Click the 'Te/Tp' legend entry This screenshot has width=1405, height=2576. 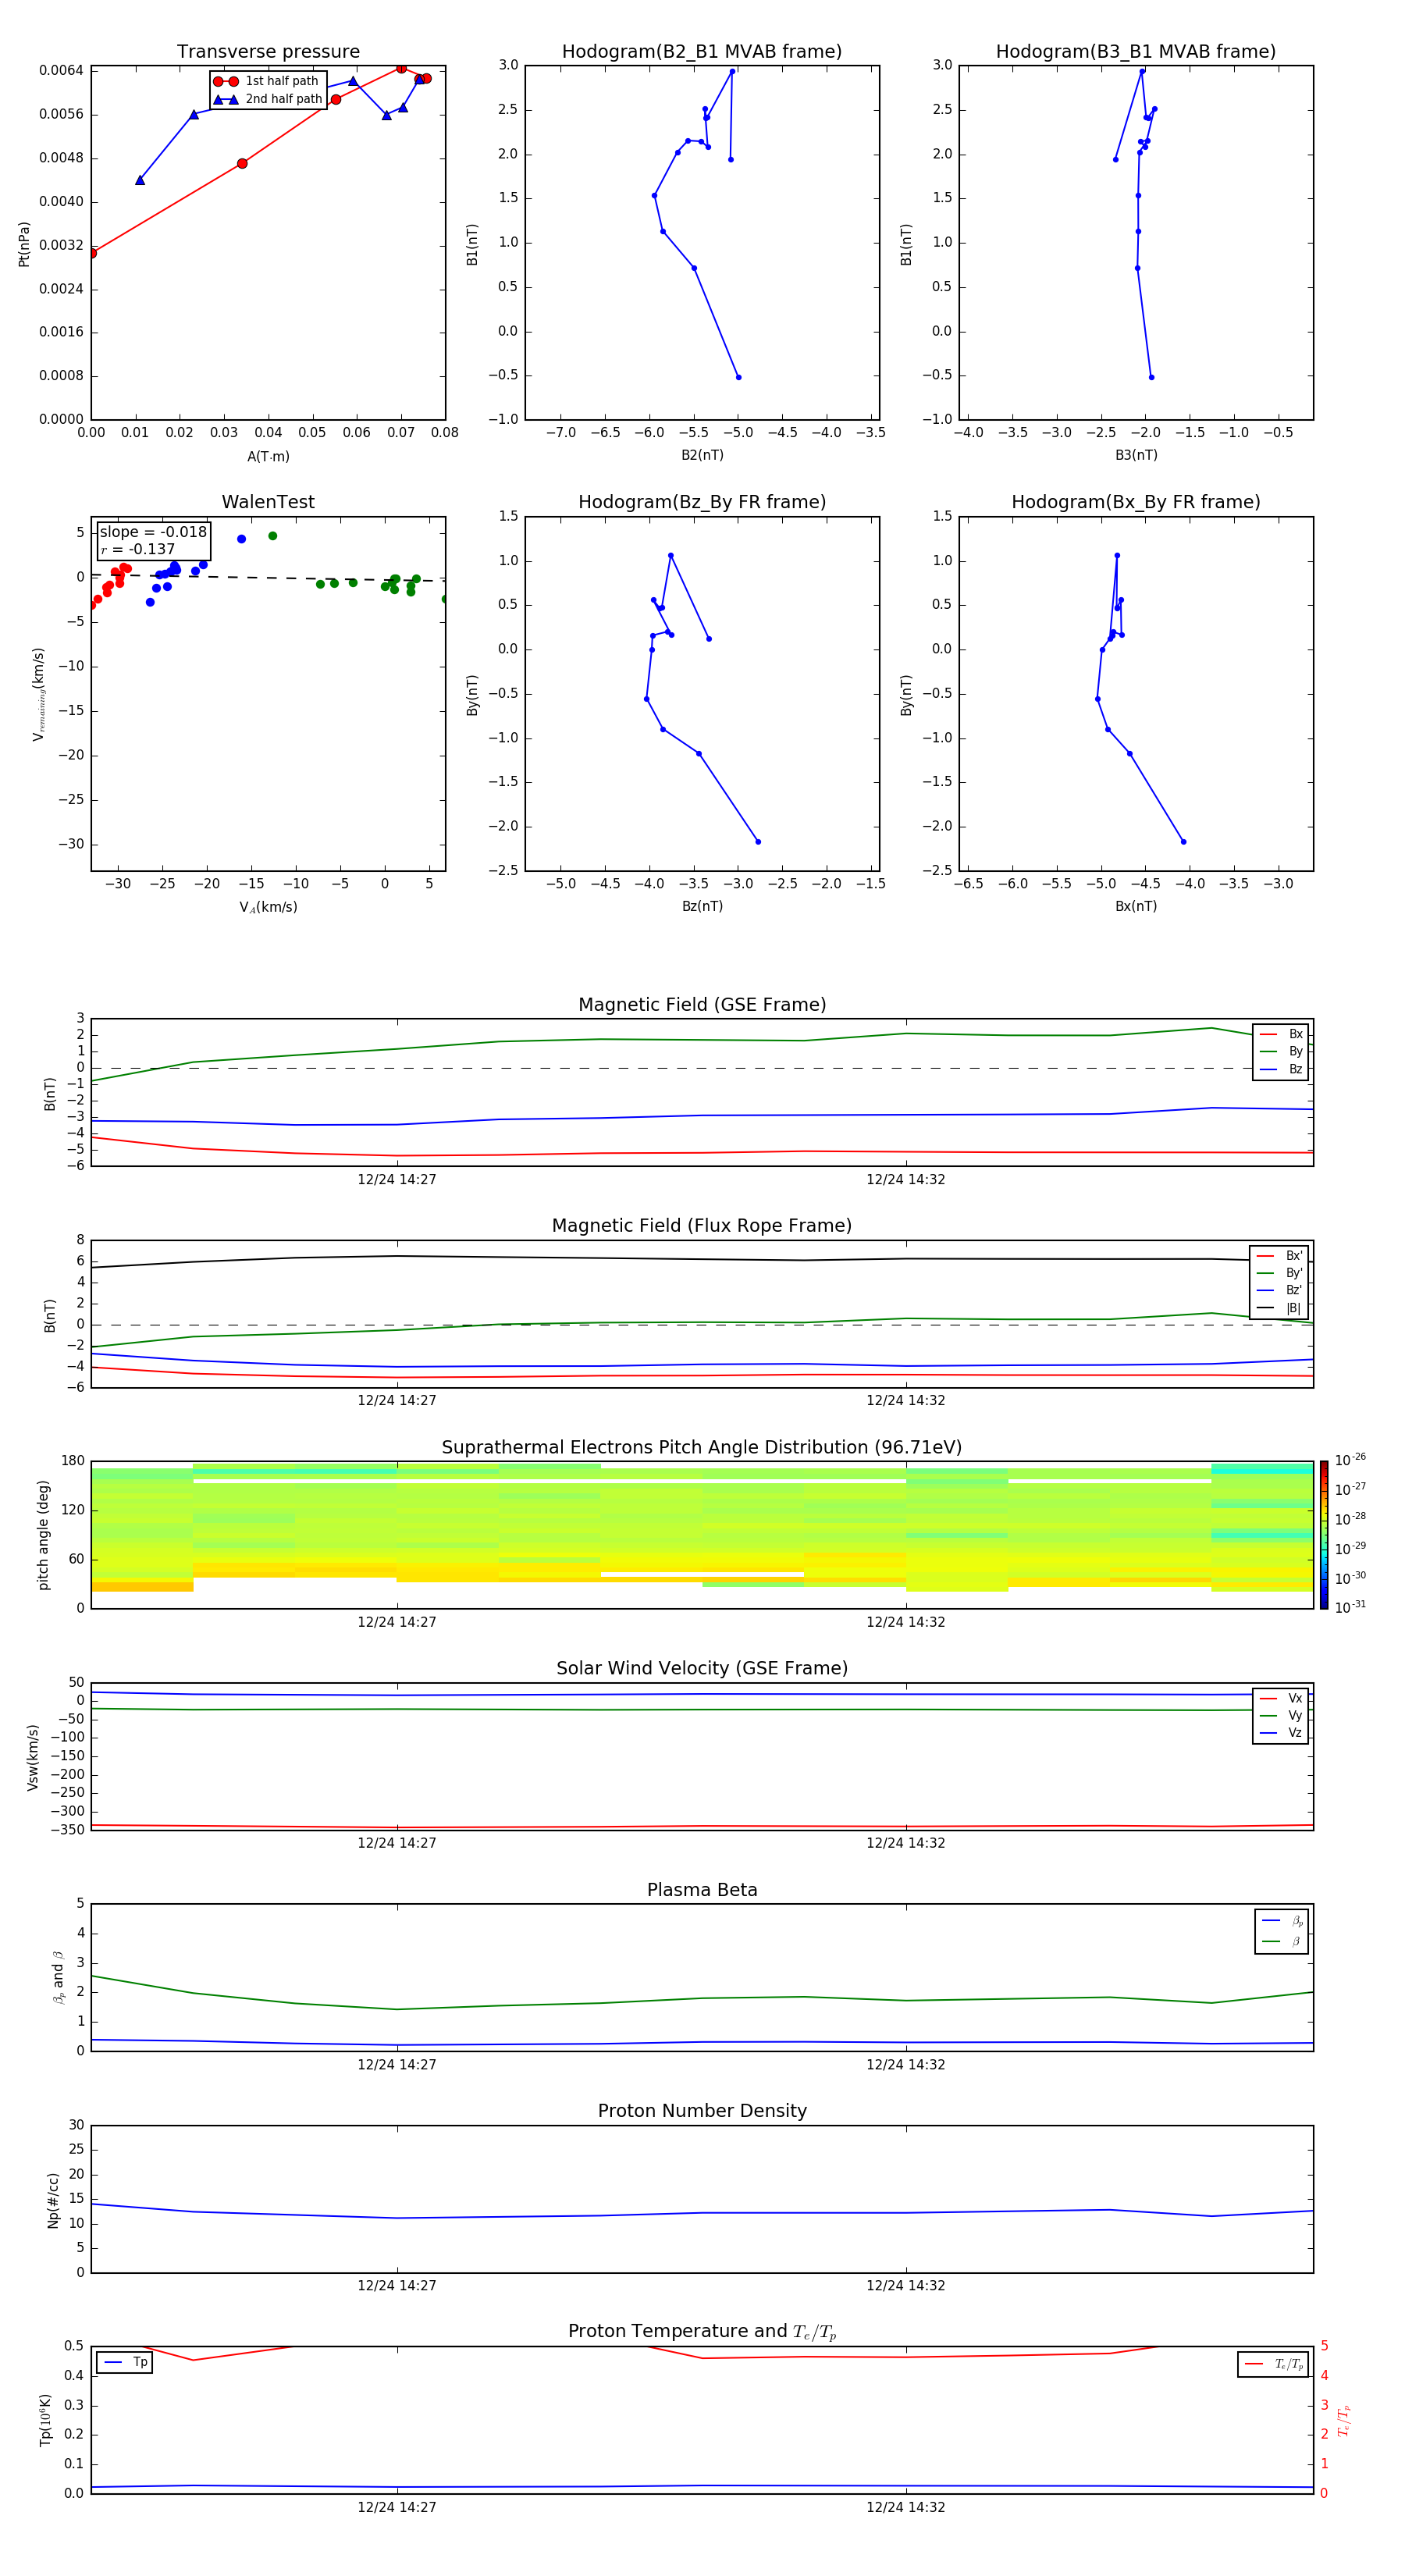pos(1273,2364)
